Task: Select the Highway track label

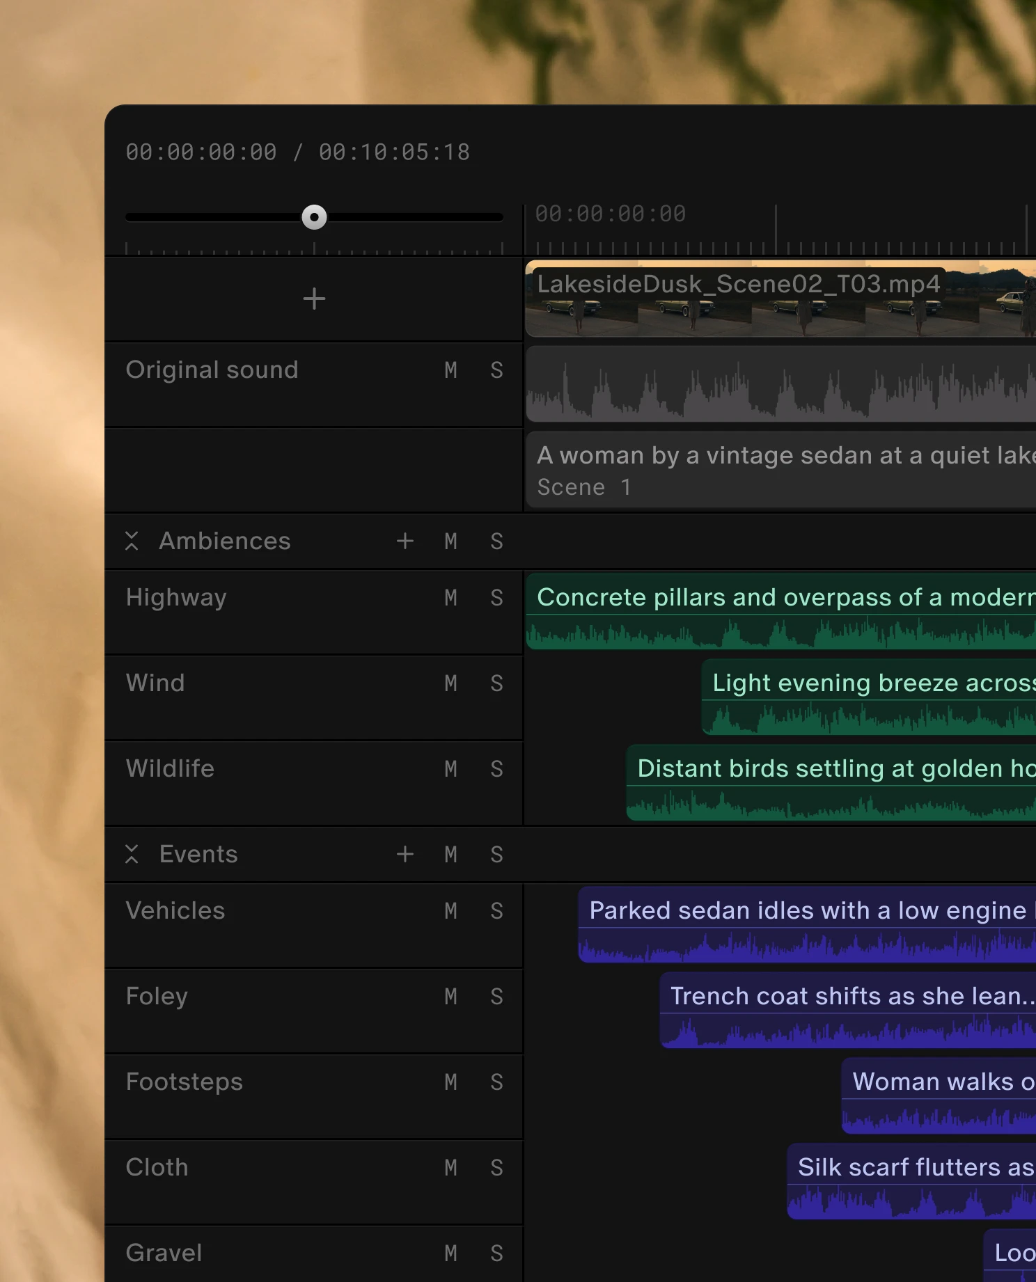Action: tap(176, 598)
